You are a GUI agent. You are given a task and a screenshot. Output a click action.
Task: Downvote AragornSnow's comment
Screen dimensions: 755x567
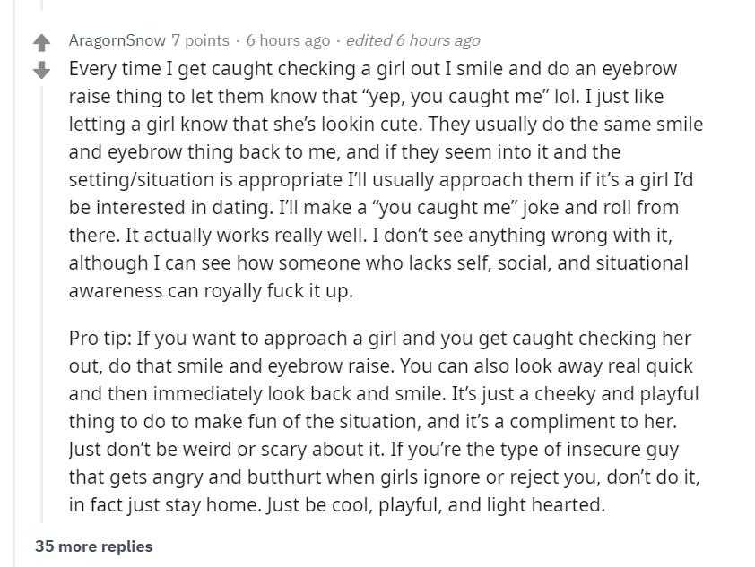tap(42, 70)
